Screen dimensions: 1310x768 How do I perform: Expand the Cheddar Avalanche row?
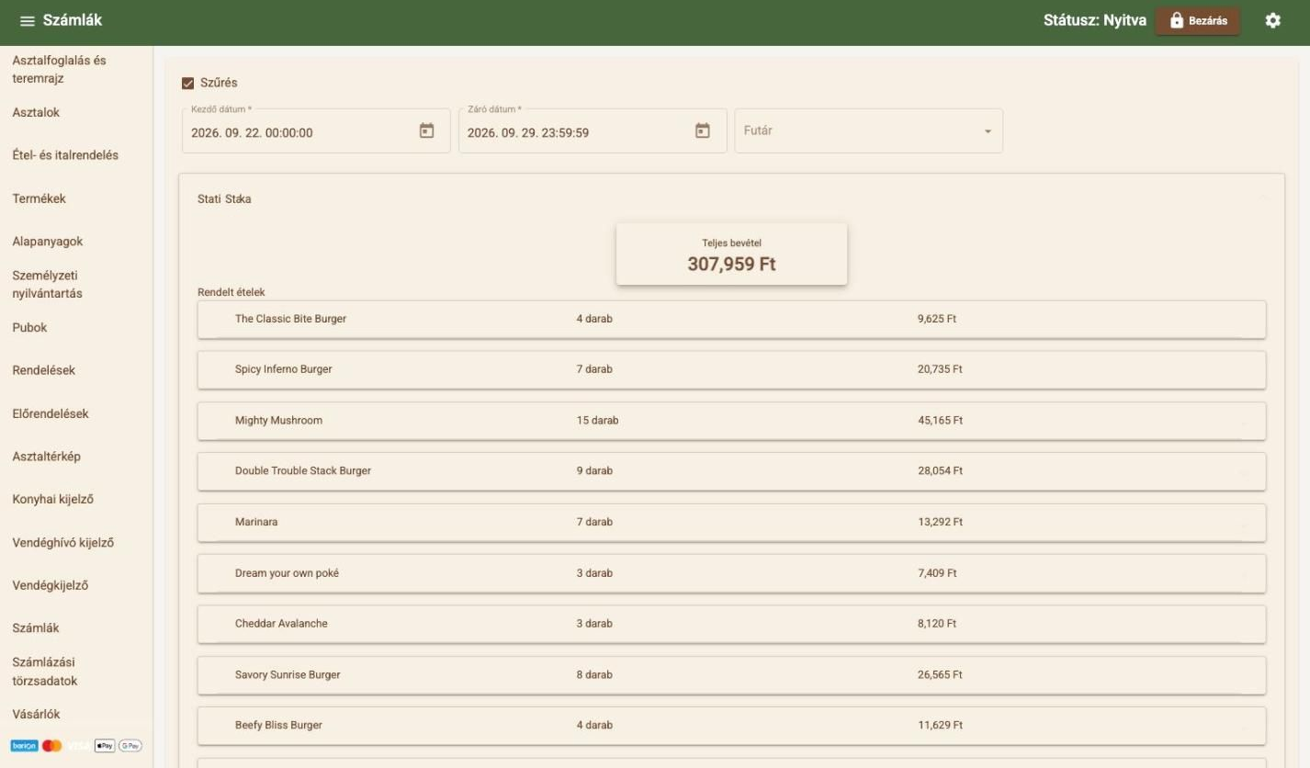(731, 624)
